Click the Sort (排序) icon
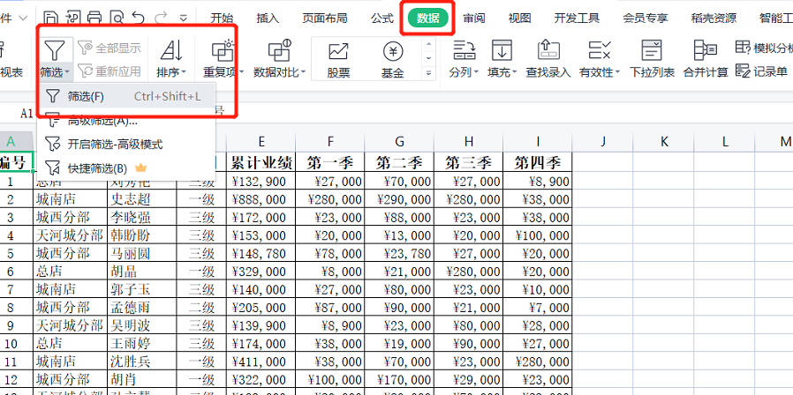 pos(170,49)
